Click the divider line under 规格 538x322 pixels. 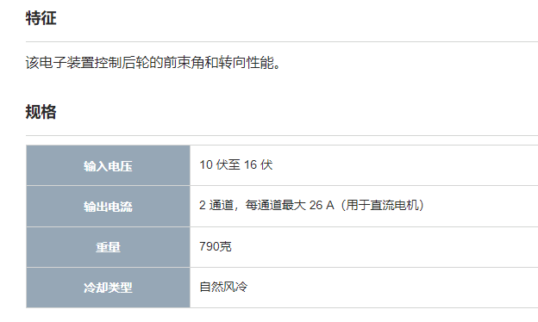point(282,136)
